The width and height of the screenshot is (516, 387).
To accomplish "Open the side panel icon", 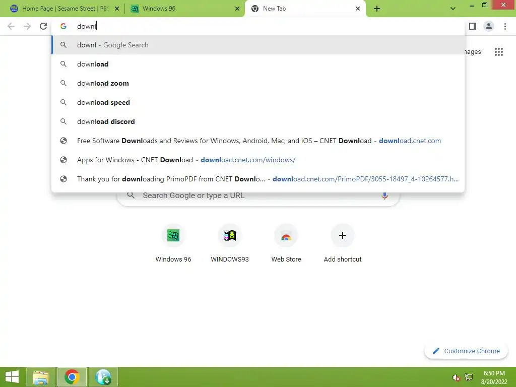I will tap(473, 26).
